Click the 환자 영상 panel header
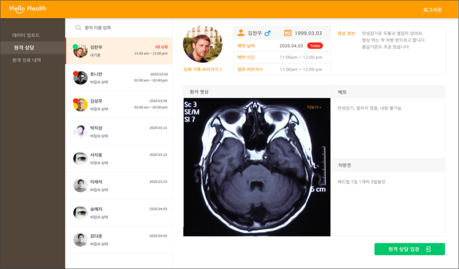This screenshot has width=459, height=269. pyautogui.click(x=257, y=92)
